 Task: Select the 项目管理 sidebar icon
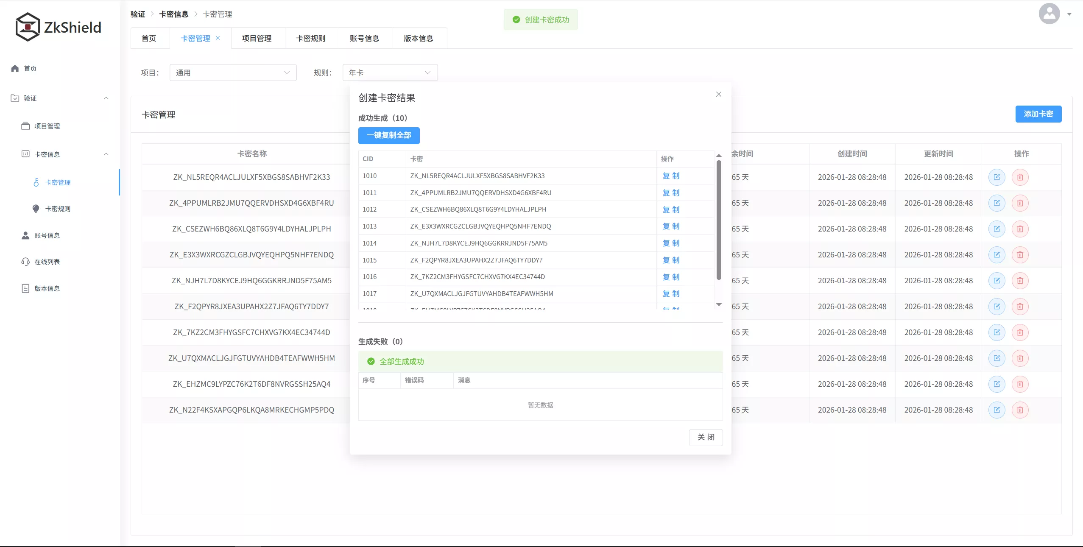coord(25,126)
